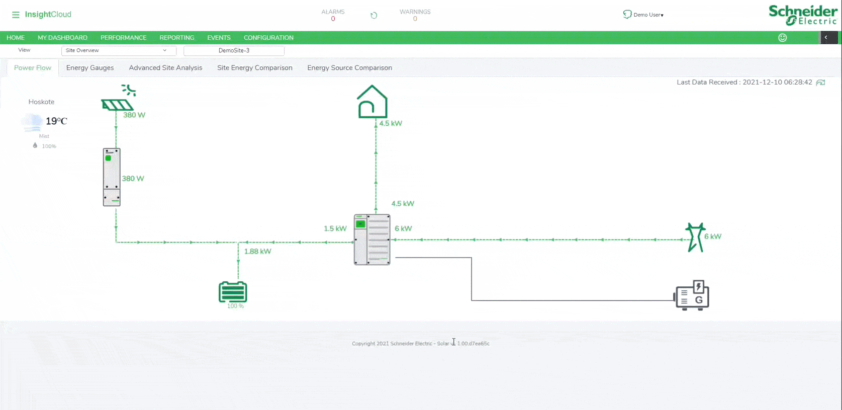Click the generator icon
The width and height of the screenshot is (842, 410).
692,295
